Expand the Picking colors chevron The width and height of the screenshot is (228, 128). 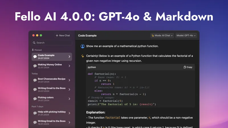[x=69, y=99]
